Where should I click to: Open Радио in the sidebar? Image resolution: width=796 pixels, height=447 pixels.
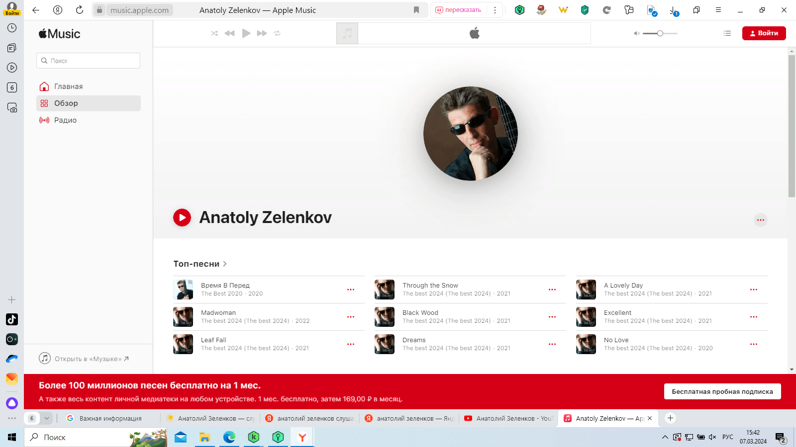[89, 120]
